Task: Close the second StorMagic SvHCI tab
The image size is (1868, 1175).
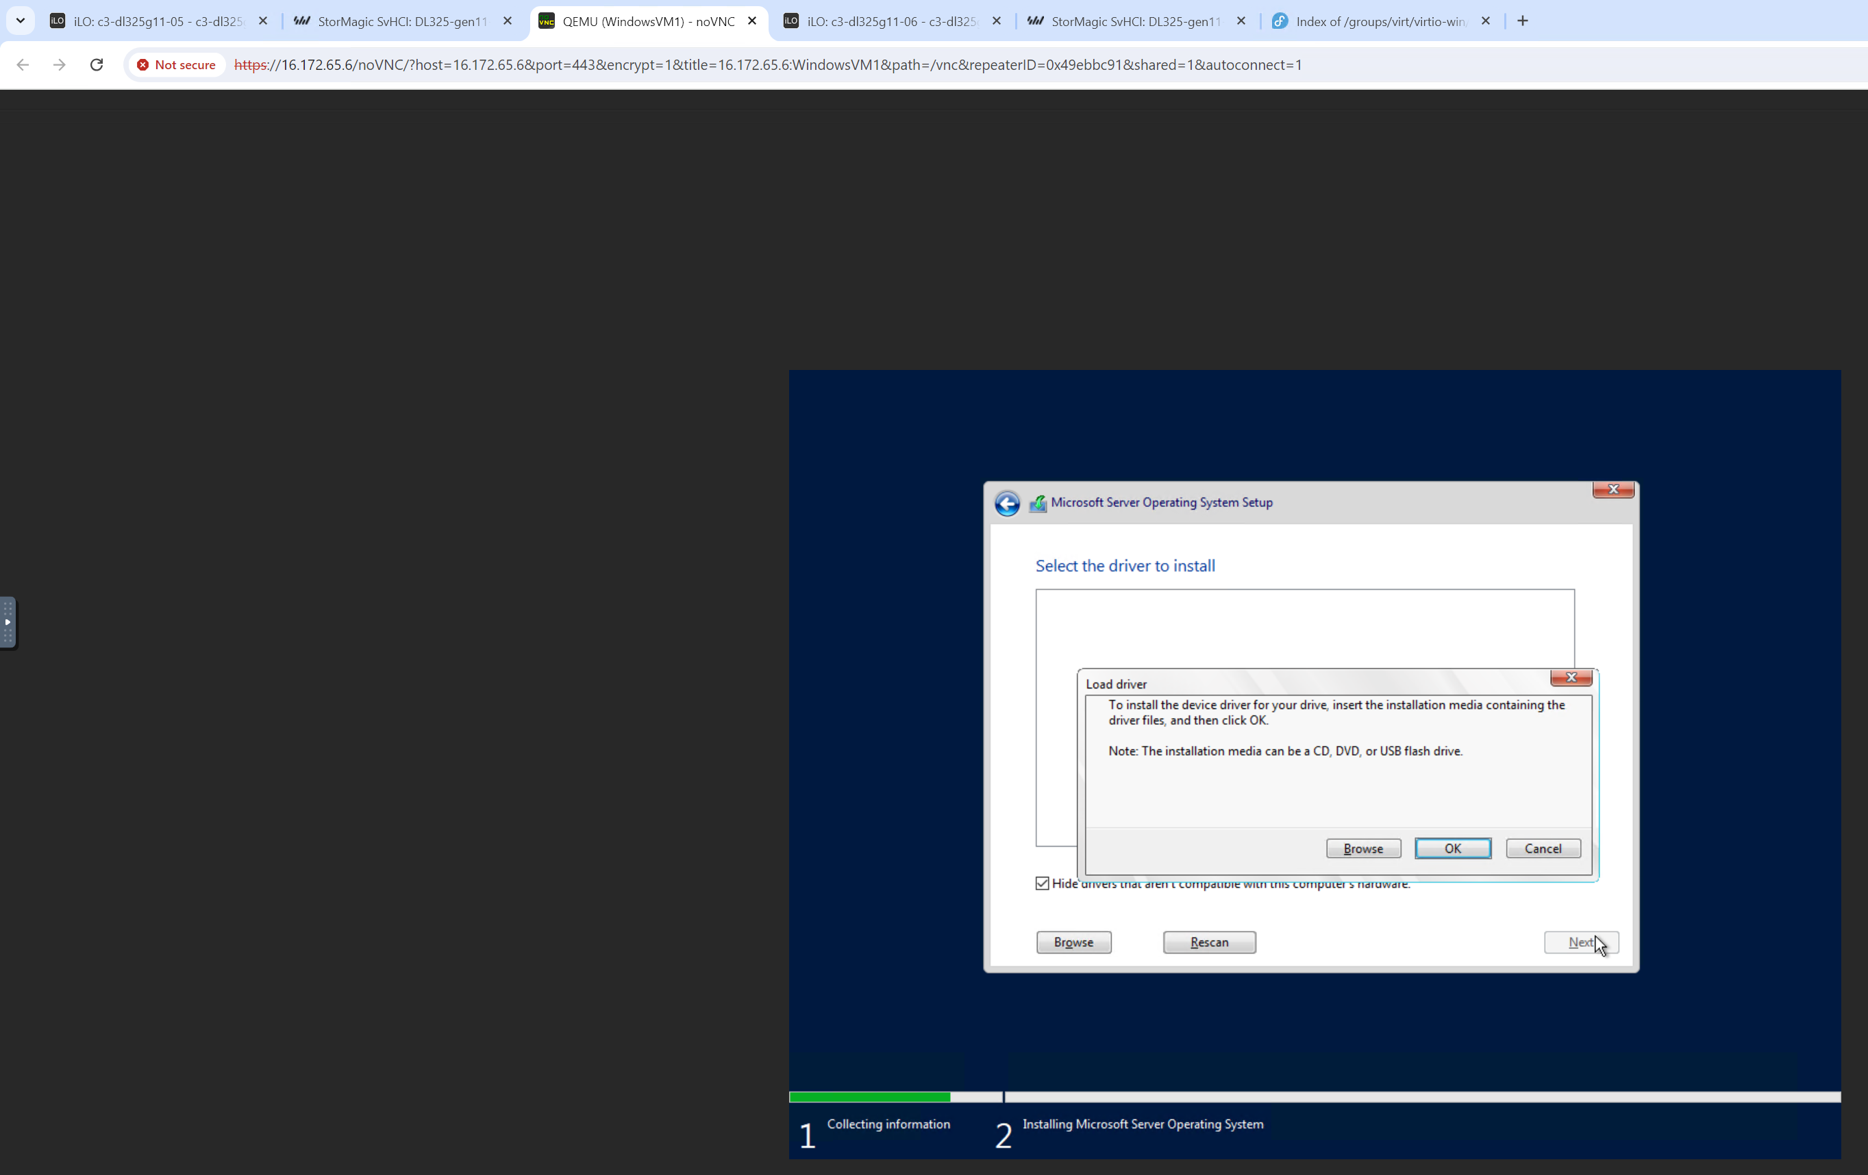Action: pyautogui.click(x=1241, y=21)
